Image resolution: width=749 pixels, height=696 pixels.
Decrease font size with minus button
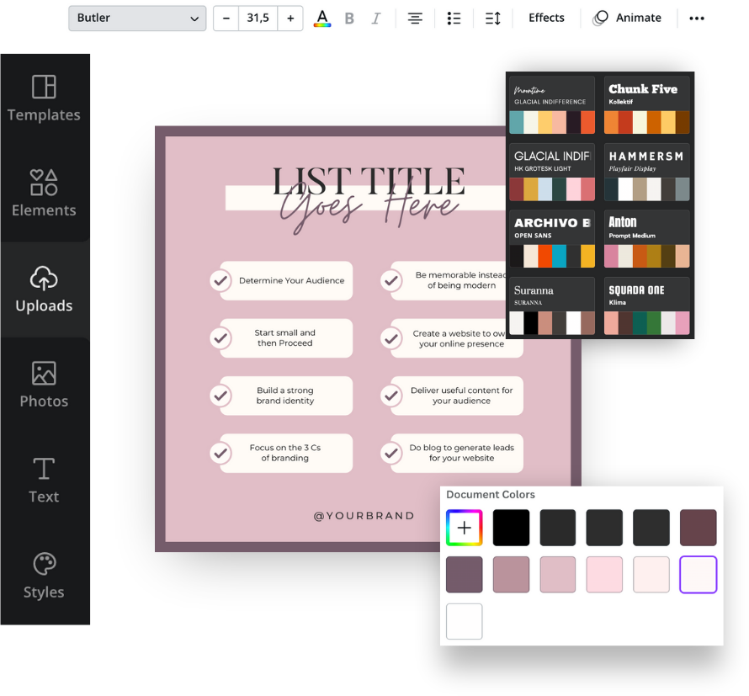tap(226, 19)
